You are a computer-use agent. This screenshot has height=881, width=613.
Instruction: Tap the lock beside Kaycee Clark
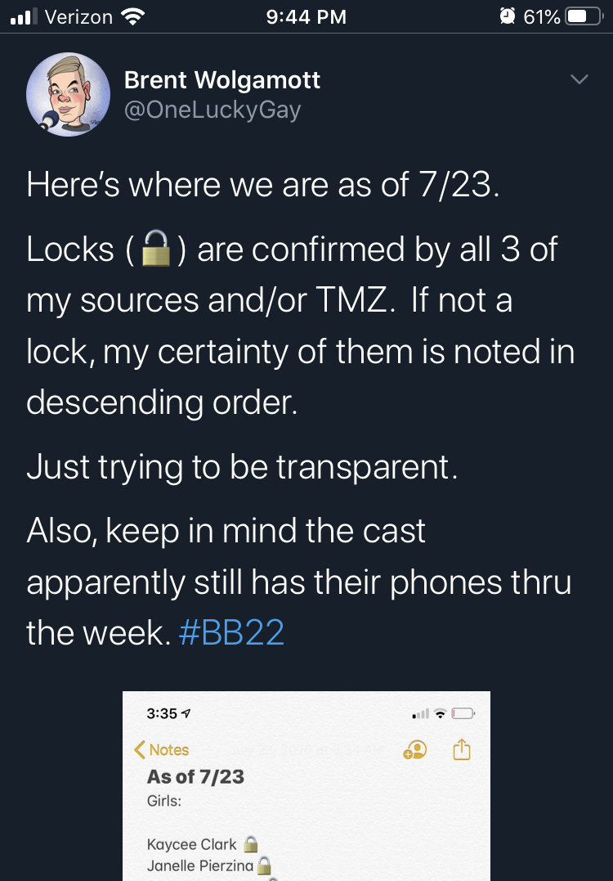pyautogui.click(x=250, y=844)
